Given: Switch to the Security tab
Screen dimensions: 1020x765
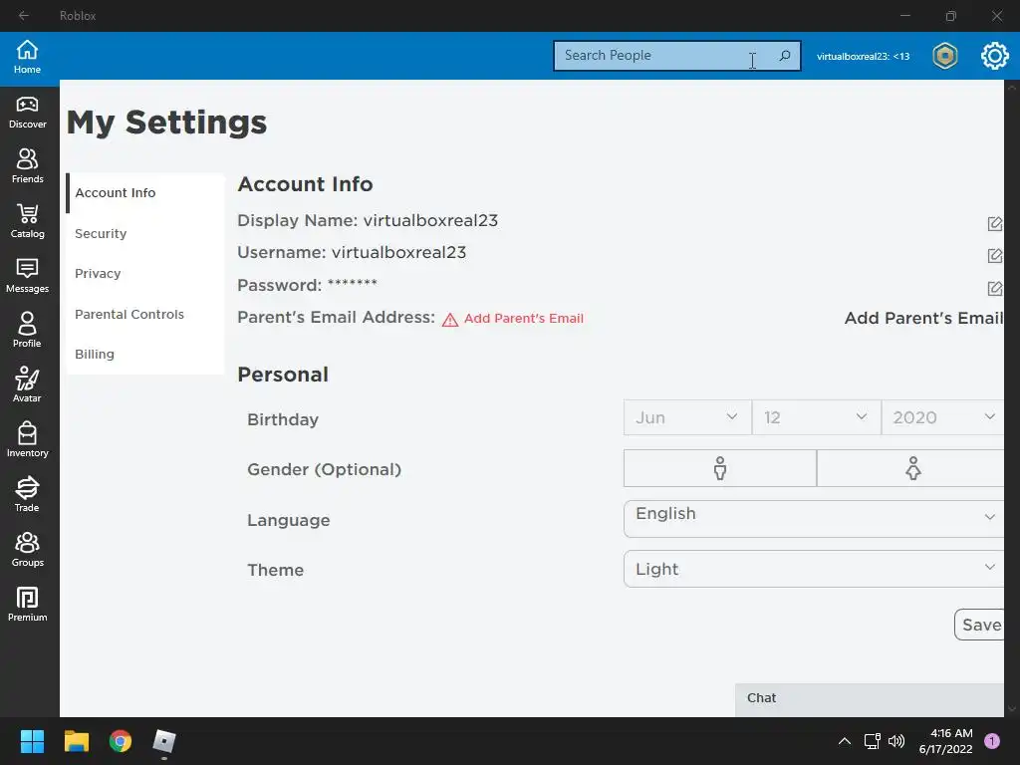Looking at the screenshot, I should click(145, 233).
